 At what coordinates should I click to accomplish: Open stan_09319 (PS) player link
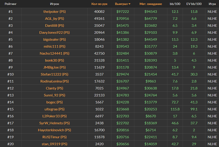click(x=54, y=144)
